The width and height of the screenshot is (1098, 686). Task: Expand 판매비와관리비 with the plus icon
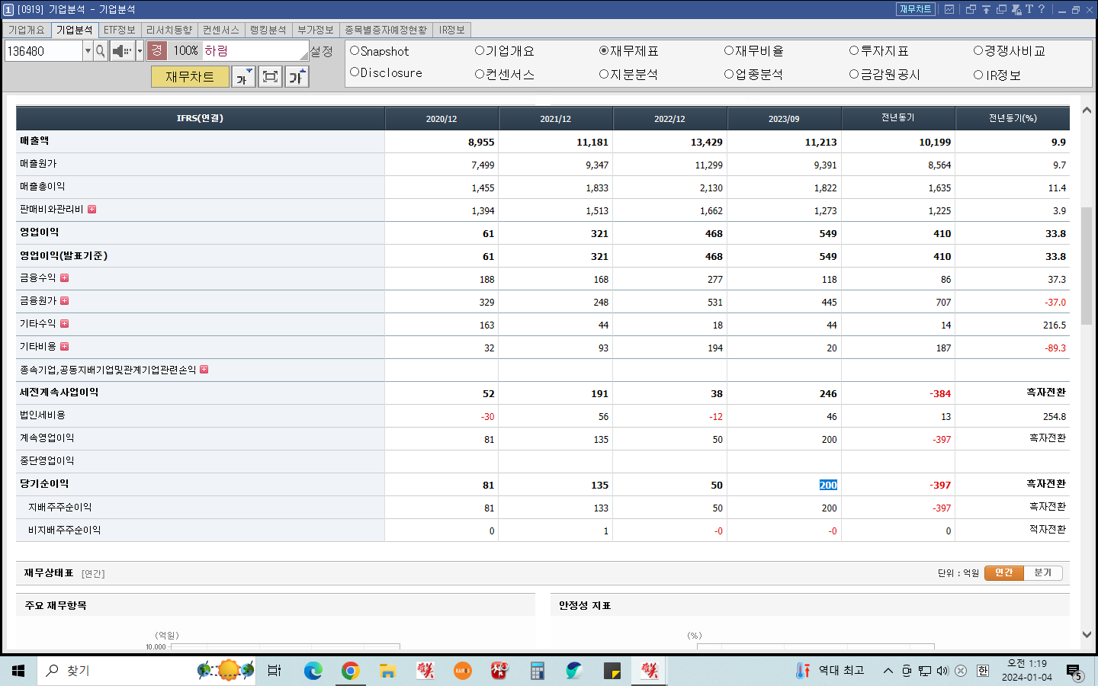91,209
